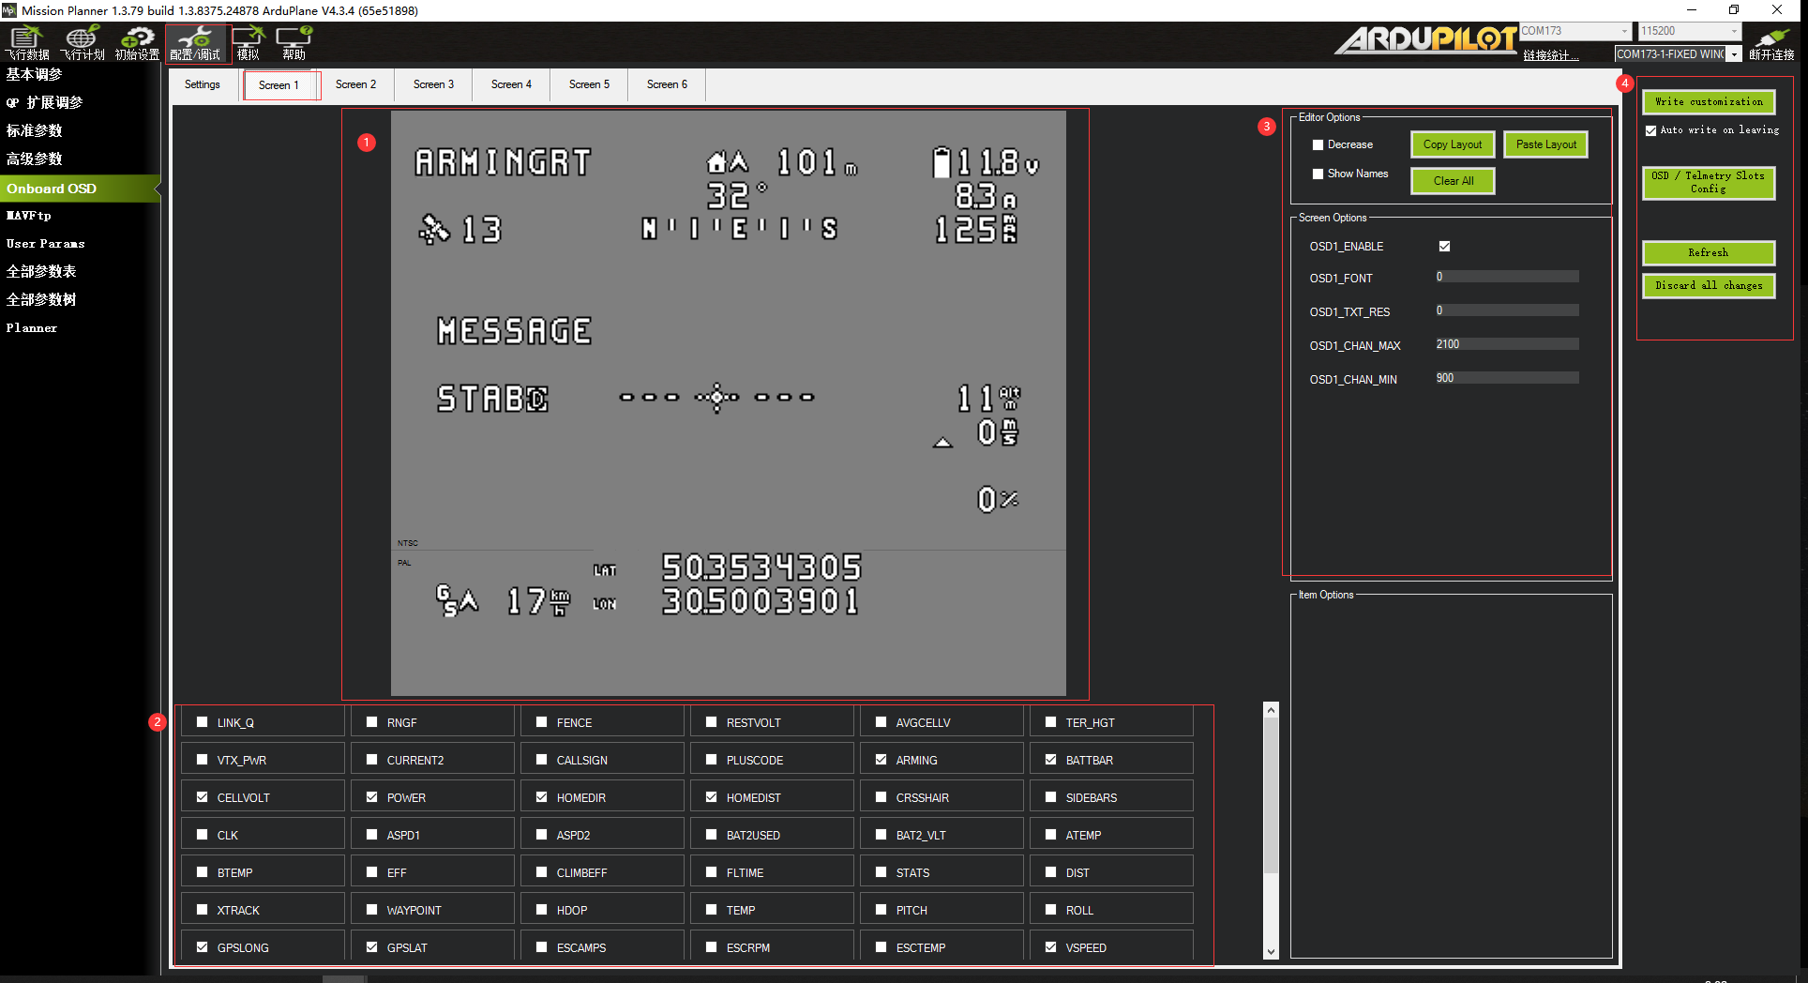Click the 链接统计 link stats link
The height and width of the screenshot is (983, 1808).
1549,55
